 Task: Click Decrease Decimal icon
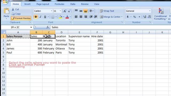click(x=149, y=17)
